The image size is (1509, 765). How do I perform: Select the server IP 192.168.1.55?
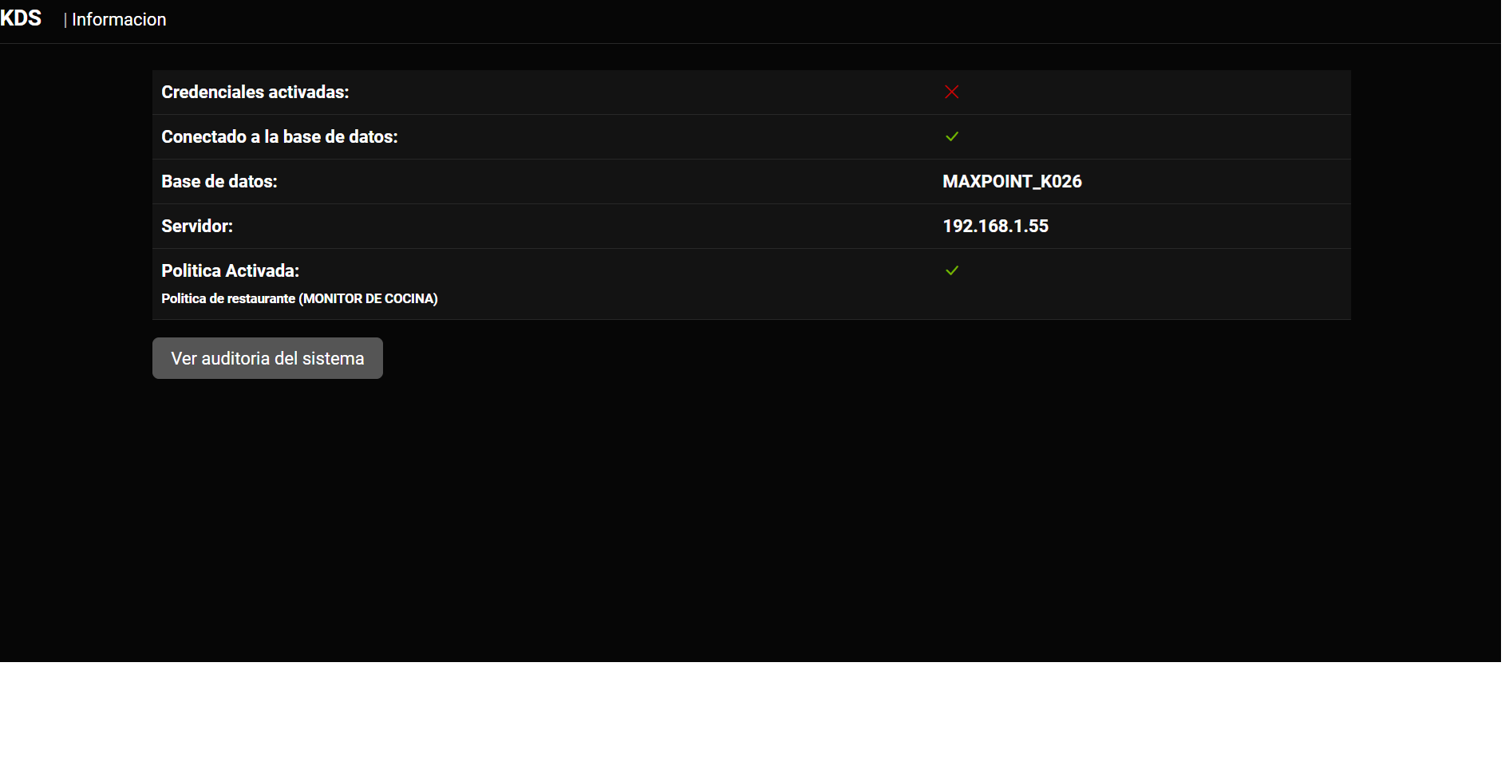click(x=995, y=227)
